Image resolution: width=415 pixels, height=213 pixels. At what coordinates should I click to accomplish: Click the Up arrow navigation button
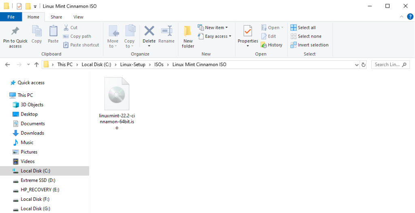click(x=36, y=65)
